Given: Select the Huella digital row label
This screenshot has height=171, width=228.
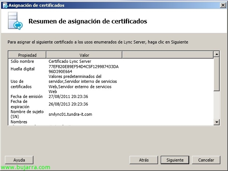Looking at the screenshot, I should [x=22, y=69].
